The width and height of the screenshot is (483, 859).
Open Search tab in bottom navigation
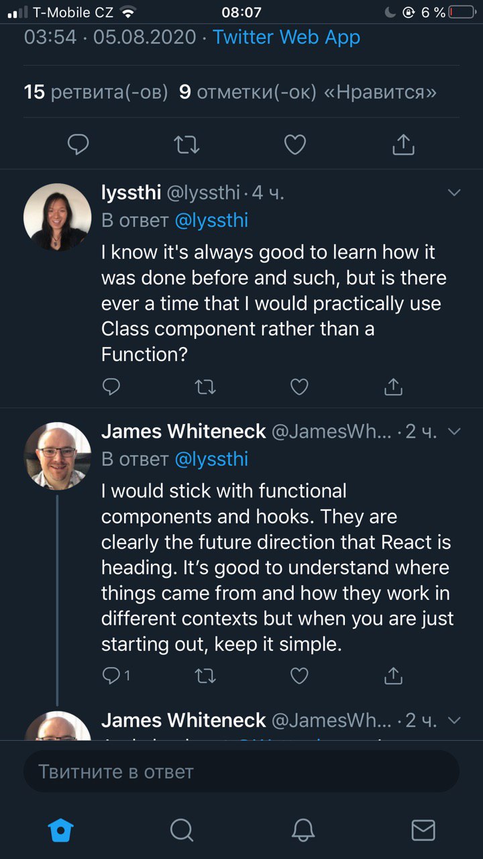(182, 830)
